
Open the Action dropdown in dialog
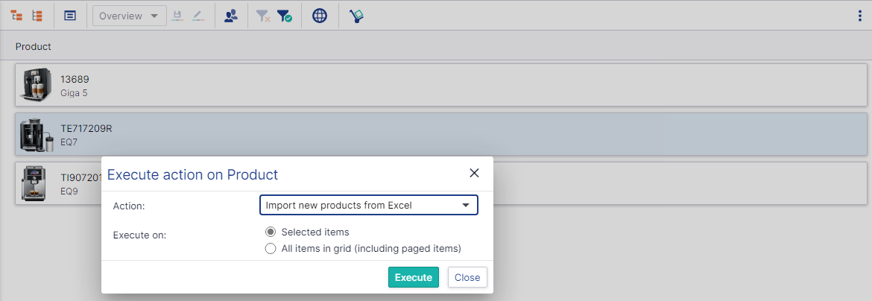pyautogui.click(x=369, y=206)
